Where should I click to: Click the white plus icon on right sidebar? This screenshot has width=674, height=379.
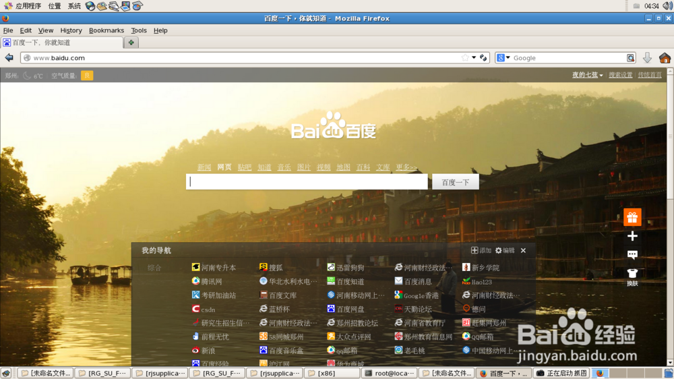(x=632, y=236)
